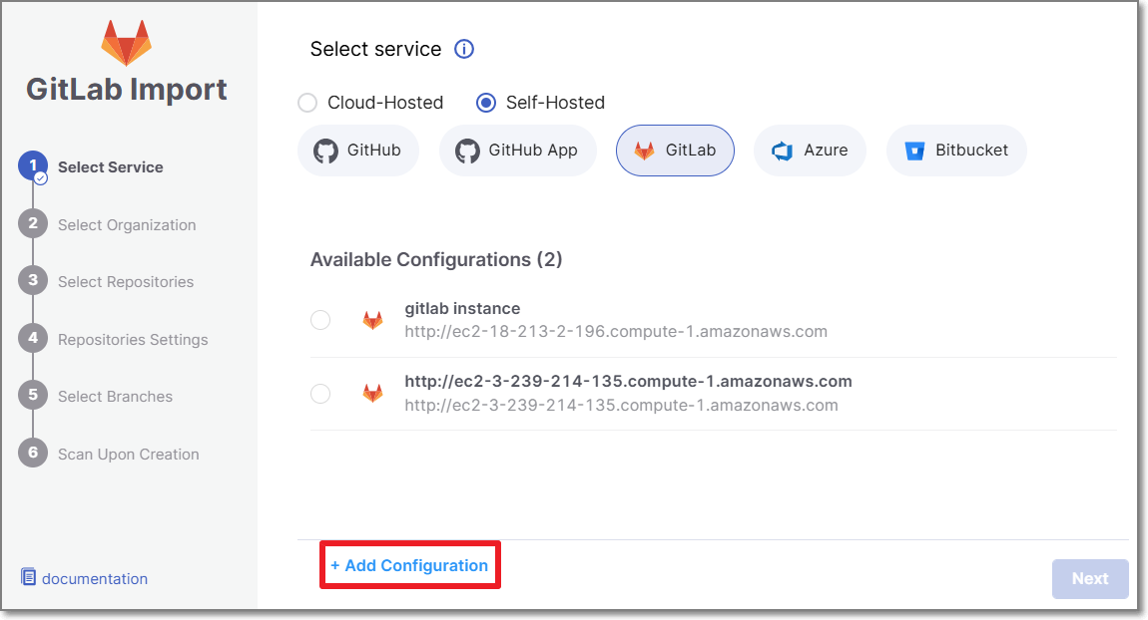This screenshot has height=620, width=1148.
Task: Select the Cloud-Hosted radio button
Action: tap(308, 103)
